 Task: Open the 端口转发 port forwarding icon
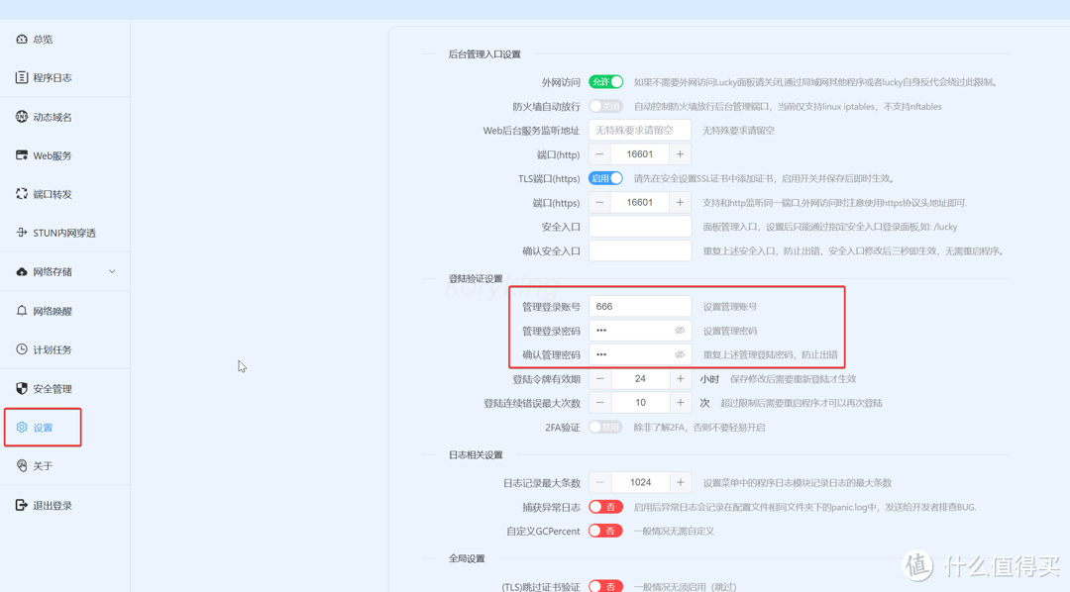(x=24, y=194)
